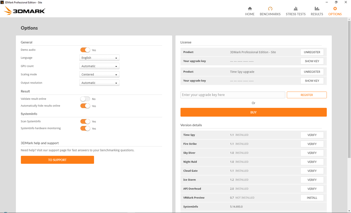Click the VRMark Preview label
This screenshot has height=213, width=351.
click(194, 198)
